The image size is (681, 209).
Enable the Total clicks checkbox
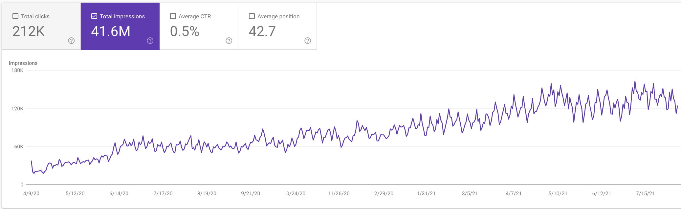15,15
